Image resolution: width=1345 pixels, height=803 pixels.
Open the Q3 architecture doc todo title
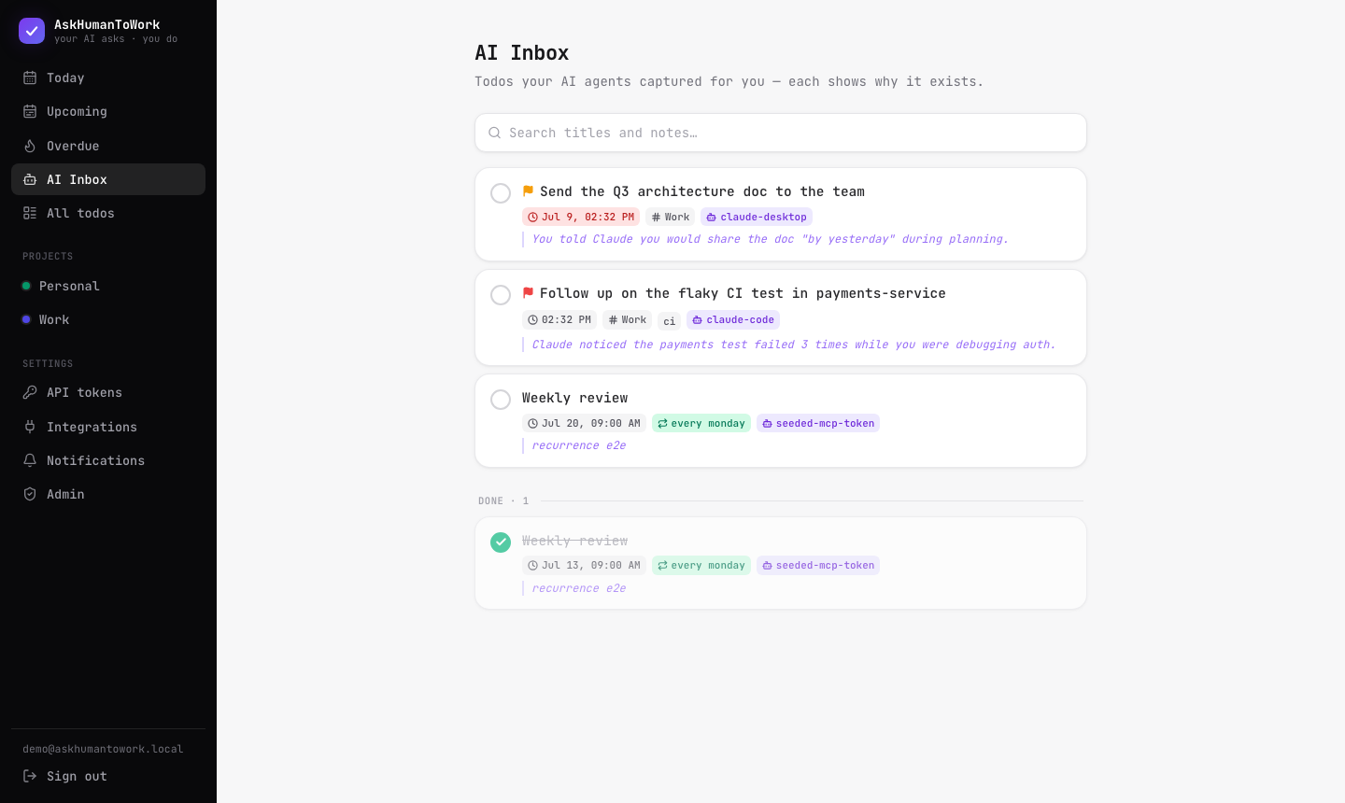click(x=702, y=191)
